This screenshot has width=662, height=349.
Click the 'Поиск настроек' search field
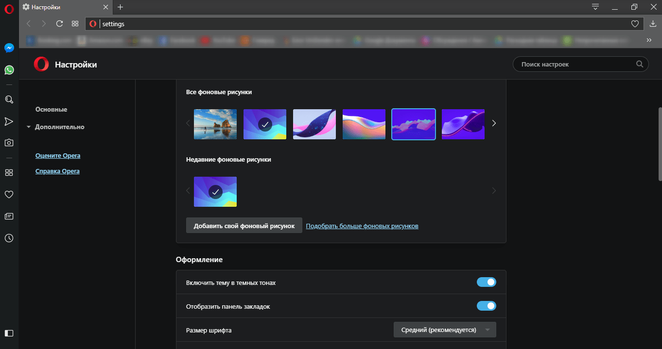581,64
